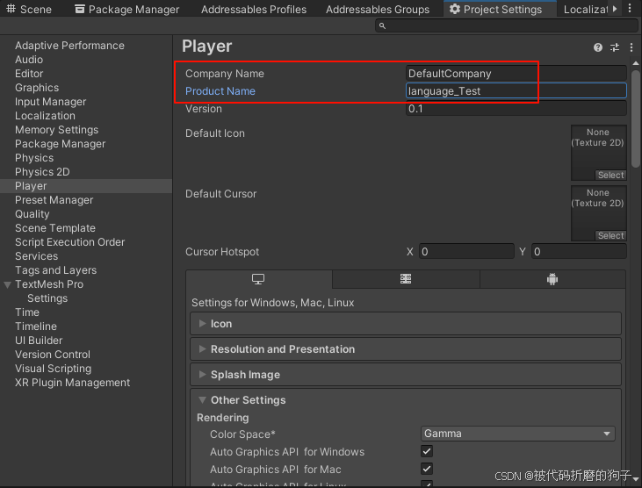
Task: Select Time settings
Action: coord(27,312)
